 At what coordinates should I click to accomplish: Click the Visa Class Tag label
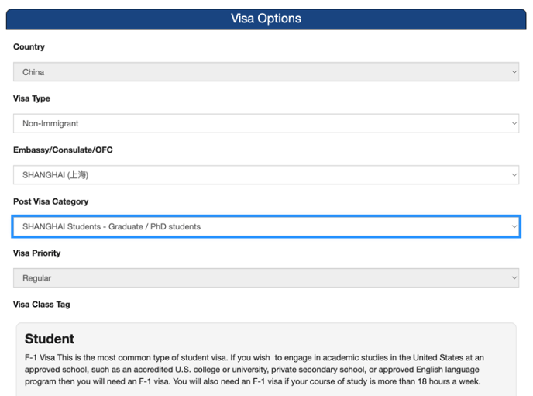click(x=42, y=305)
